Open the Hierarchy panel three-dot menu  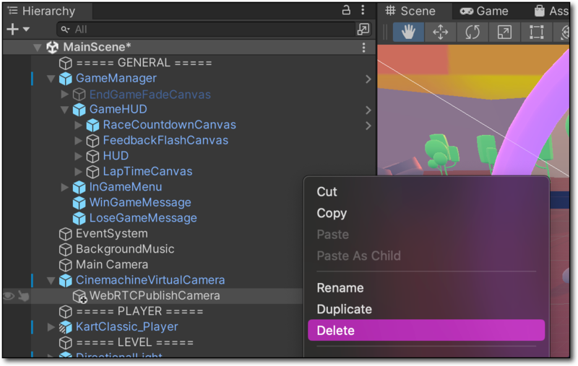pyautogui.click(x=363, y=10)
